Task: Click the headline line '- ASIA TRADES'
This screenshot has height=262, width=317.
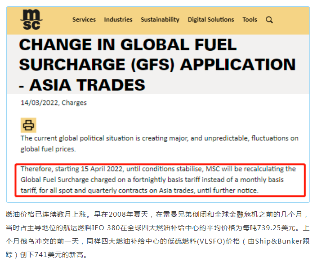Action: pos(82,85)
